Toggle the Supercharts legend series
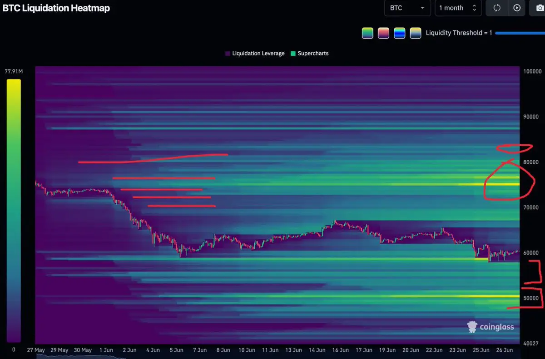 (x=310, y=53)
